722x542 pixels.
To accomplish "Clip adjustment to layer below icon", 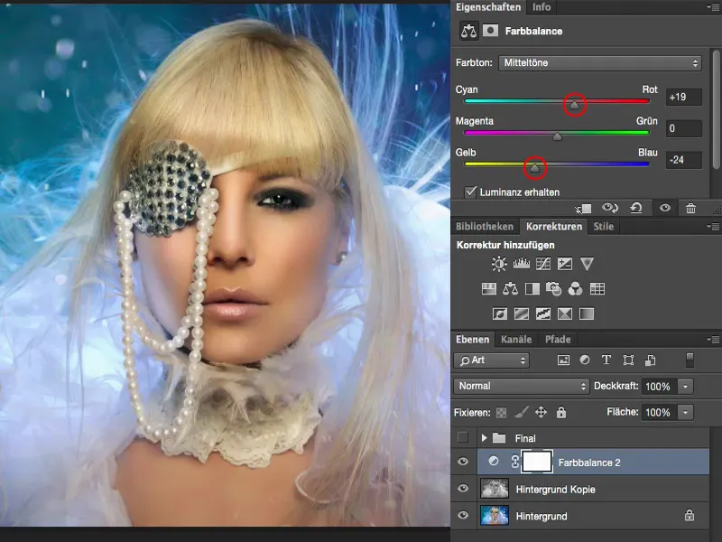I will pyautogui.click(x=583, y=209).
